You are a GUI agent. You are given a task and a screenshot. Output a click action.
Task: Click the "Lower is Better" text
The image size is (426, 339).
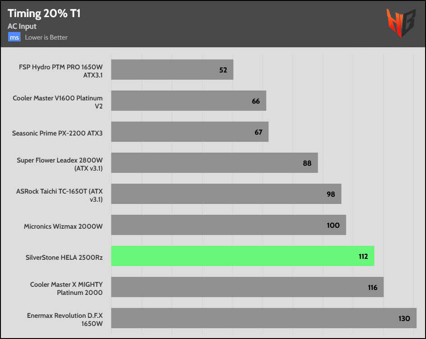click(46, 37)
